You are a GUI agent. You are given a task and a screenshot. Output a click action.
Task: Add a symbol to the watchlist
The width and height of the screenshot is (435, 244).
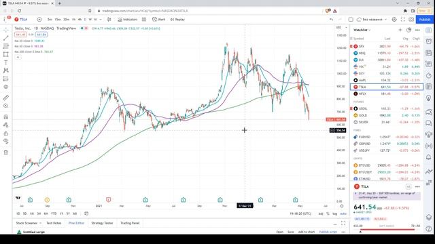pos(400,30)
